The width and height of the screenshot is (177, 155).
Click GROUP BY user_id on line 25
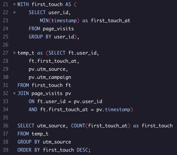point(51,37)
